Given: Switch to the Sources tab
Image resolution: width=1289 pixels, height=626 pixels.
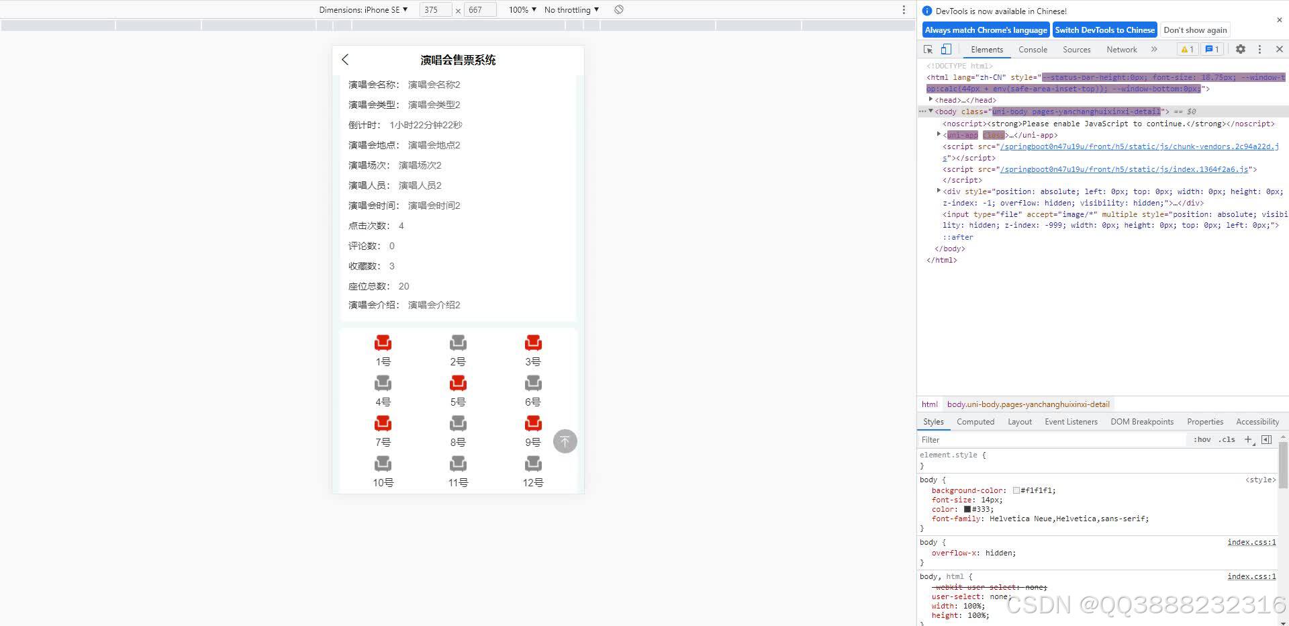Looking at the screenshot, I should (1077, 50).
